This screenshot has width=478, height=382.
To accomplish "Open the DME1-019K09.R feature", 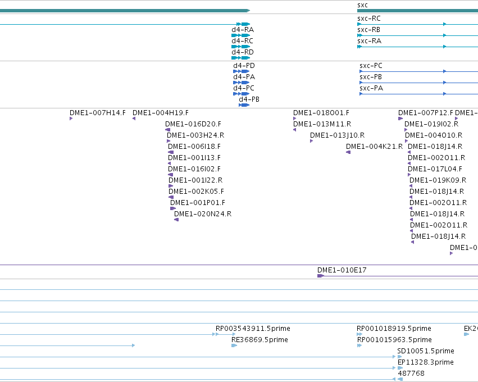I will pos(411,187).
